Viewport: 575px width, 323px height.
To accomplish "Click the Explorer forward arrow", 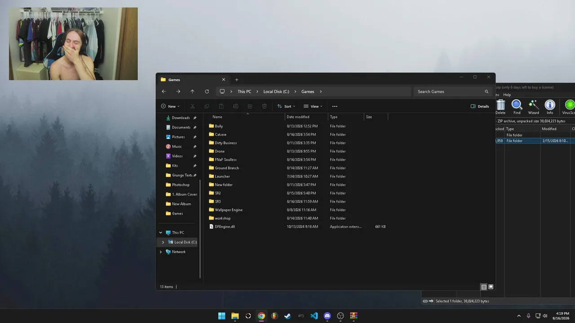I will [x=178, y=92].
